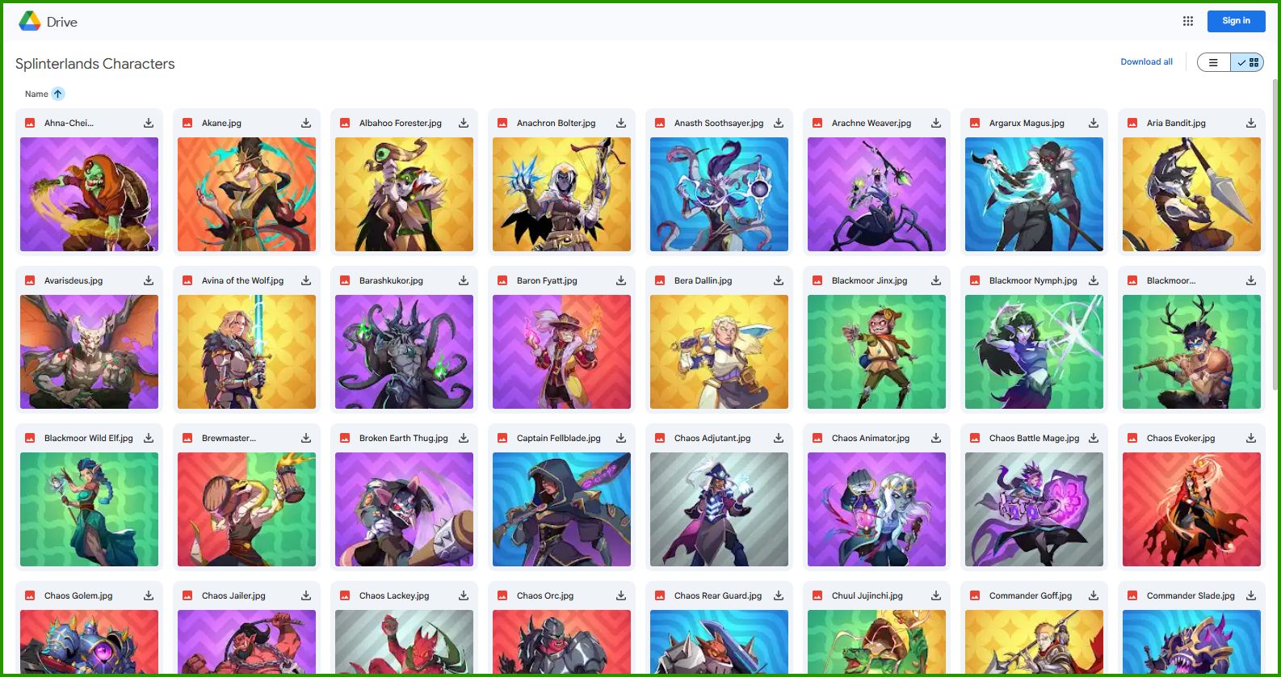Open the Captain Fellblade image thumbnail

pyautogui.click(x=561, y=509)
